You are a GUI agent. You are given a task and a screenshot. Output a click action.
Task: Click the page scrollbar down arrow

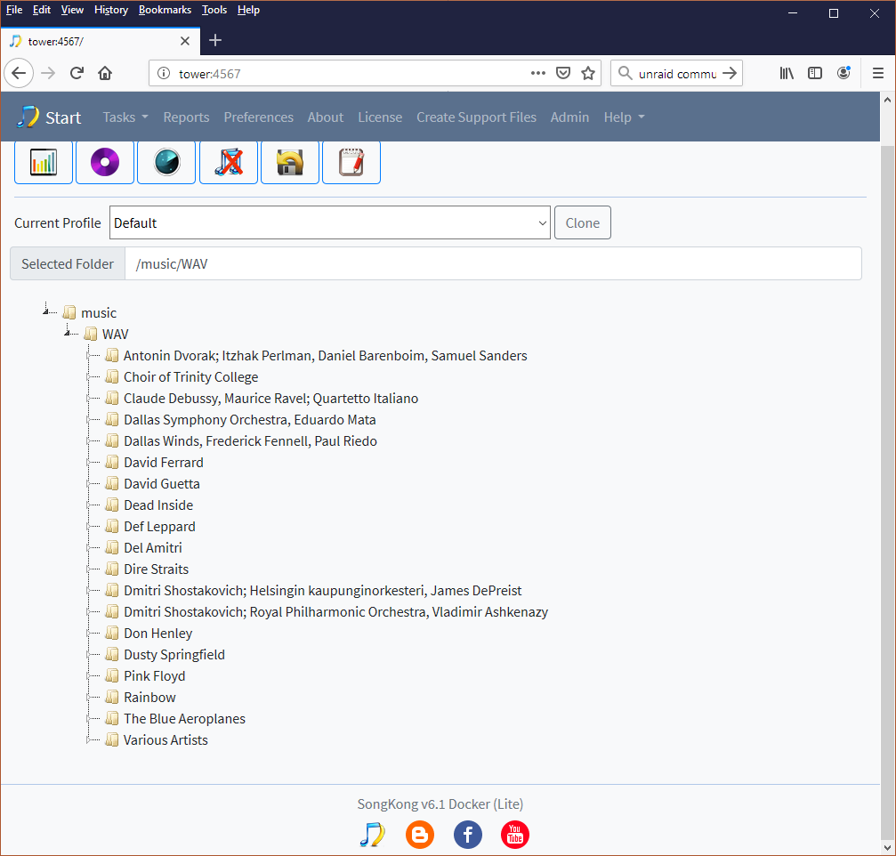[887, 848]
